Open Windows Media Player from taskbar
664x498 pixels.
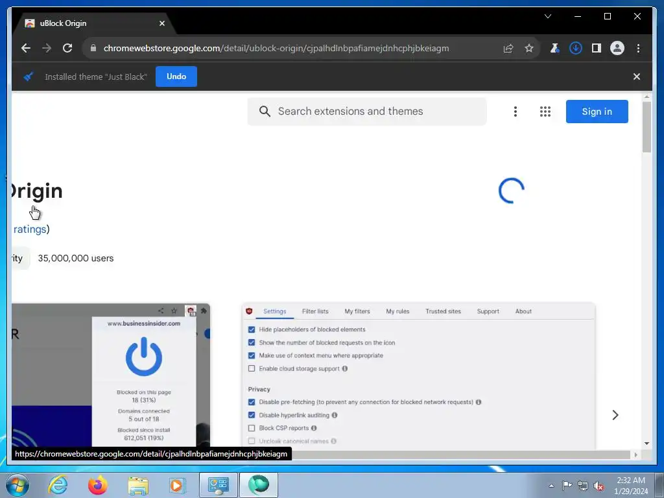(177, 485)
